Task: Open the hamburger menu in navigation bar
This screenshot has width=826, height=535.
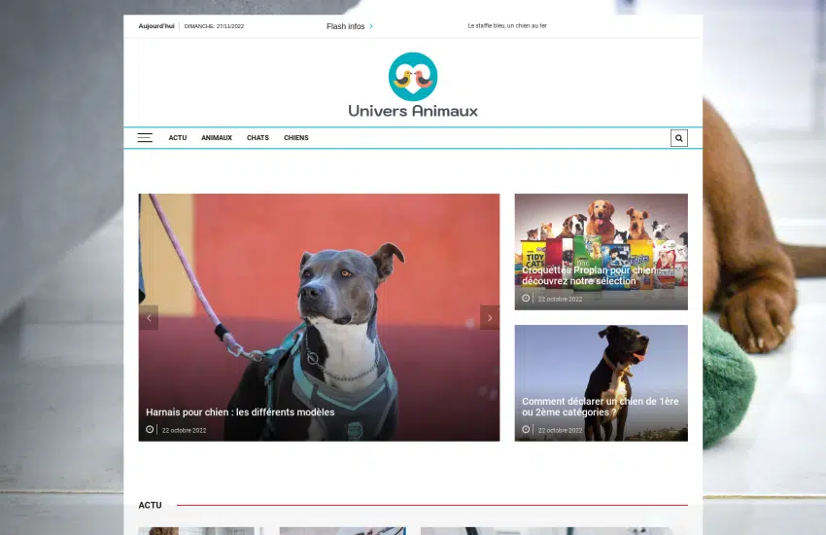Action: pyautogui.click(x=145, y=138)
